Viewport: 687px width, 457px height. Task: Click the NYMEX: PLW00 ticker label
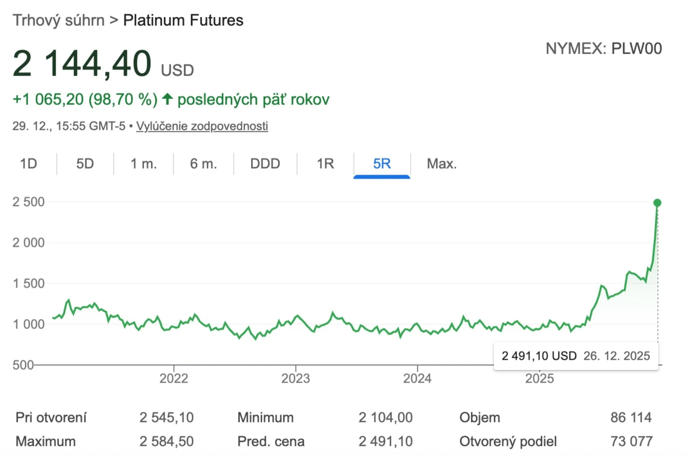point(604,48)
